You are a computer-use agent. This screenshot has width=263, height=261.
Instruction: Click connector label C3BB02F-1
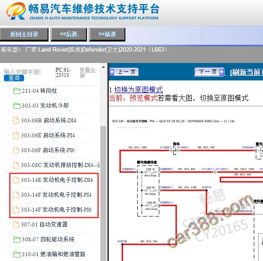166,187
